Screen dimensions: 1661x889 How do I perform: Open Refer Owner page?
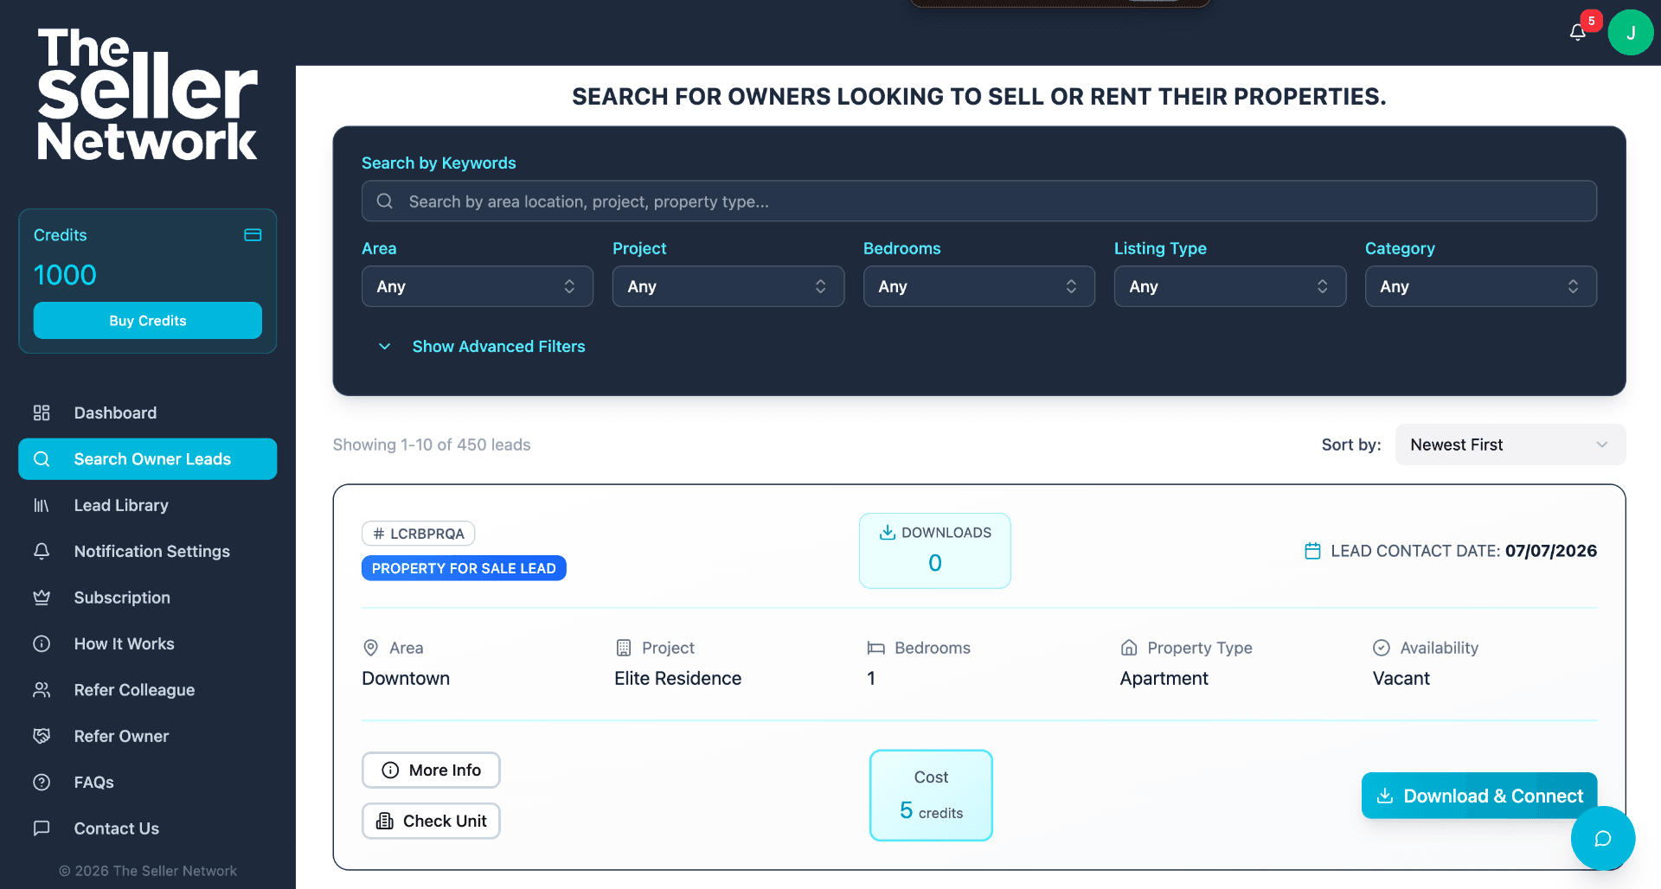pyautogui.click(x=148, y=736)
